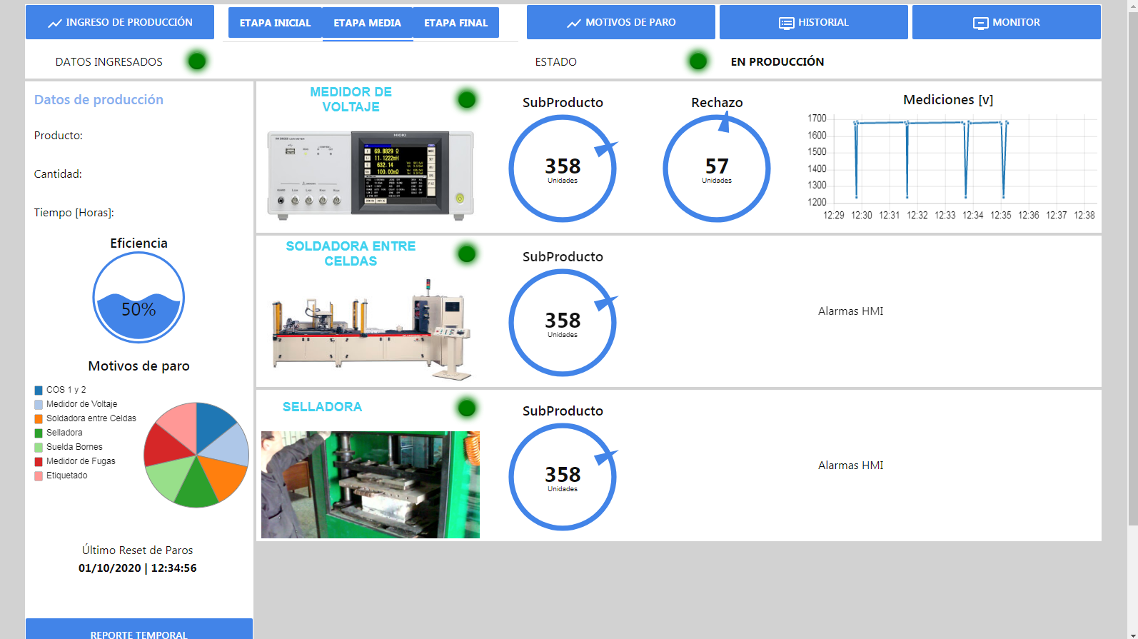Screen dimensions: 1138x639
Task: Click the Motivos de Paro chart icon
Action: click(x=573, y=24)
